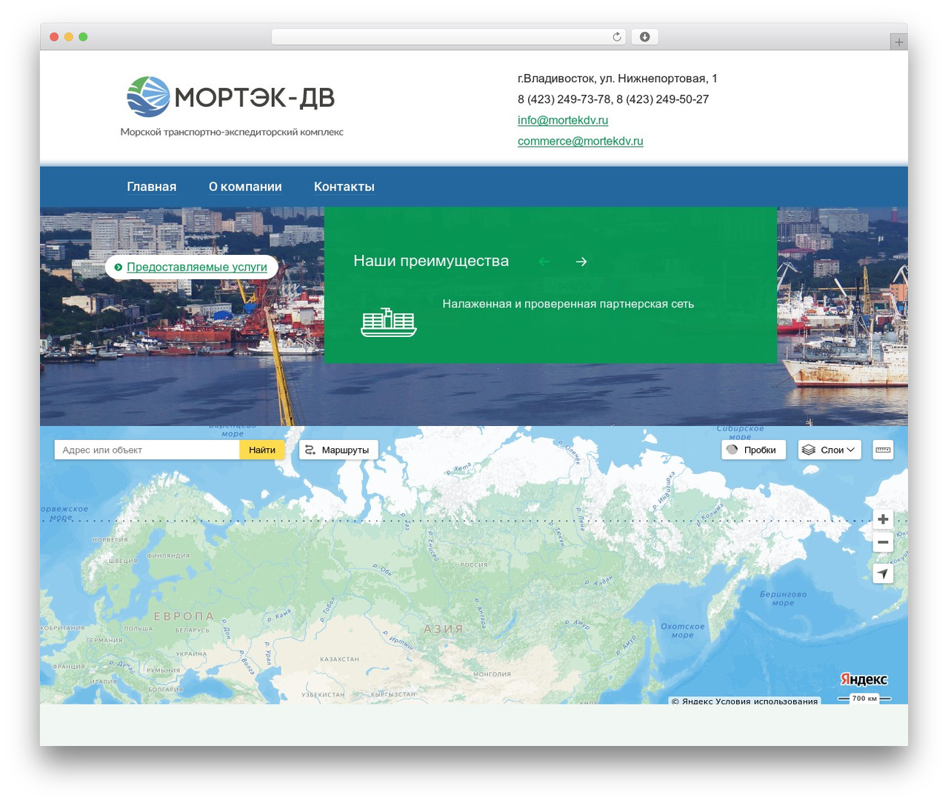948x803 pixels.
Task: Reload the page in browser
Action: pyautogui.click(x=617, y=37)
